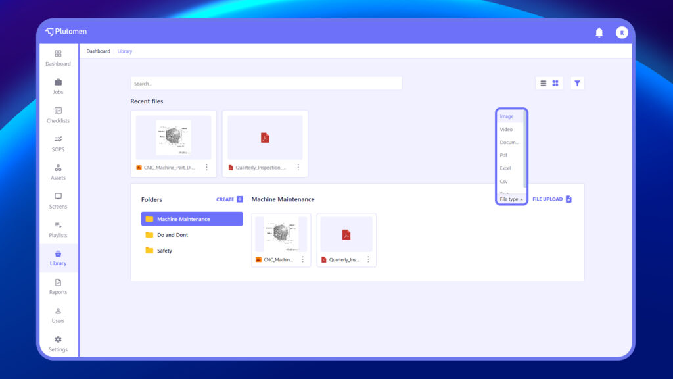The height and width of the screenshot is (379, 673).
Task: Open the Users sidebar section
Action: pyautogui.click(x=58, y=315)
